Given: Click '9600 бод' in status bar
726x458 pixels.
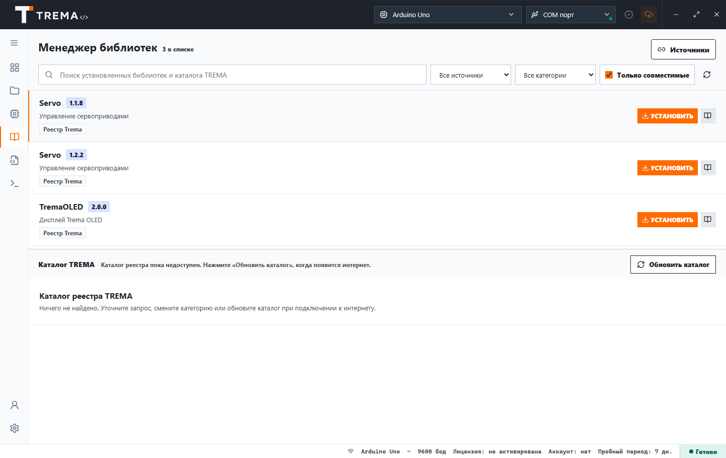Looking at the screenshot, I should click(x=431, y=451).
